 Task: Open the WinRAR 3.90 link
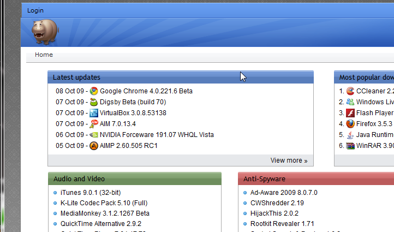[x=375, y=146]
